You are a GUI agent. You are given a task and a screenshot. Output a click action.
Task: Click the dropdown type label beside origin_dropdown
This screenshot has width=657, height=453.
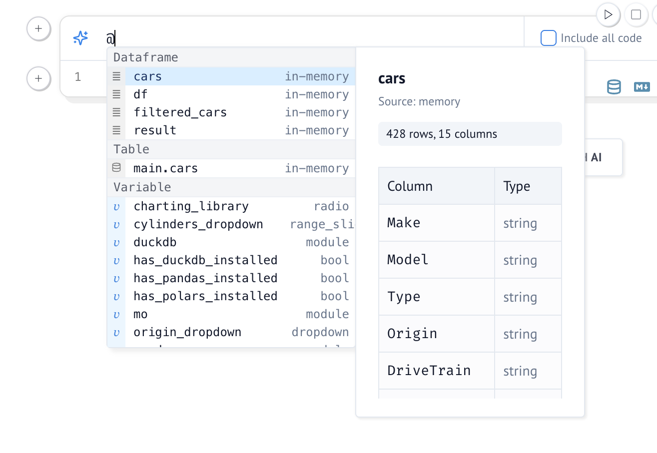(320, 332)
